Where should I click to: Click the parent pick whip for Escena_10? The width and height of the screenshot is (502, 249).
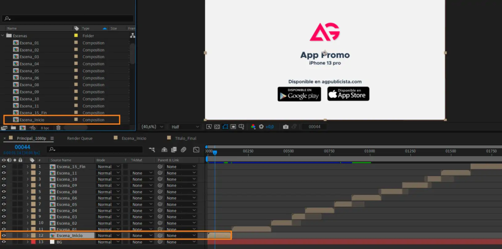[x=160, y=179]
